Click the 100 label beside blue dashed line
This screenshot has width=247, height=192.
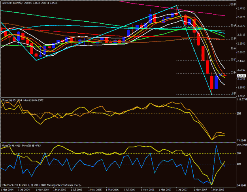tap(239, 164)
